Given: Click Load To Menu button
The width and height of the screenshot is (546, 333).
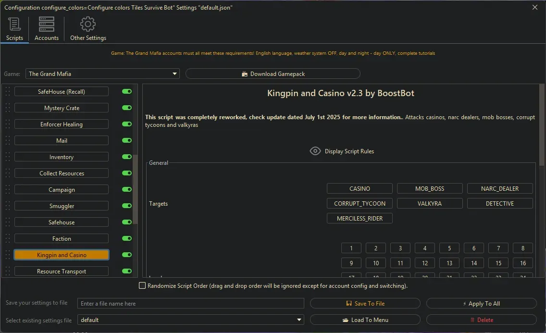Looking at the screenshot, I should [x=365, y=320].
